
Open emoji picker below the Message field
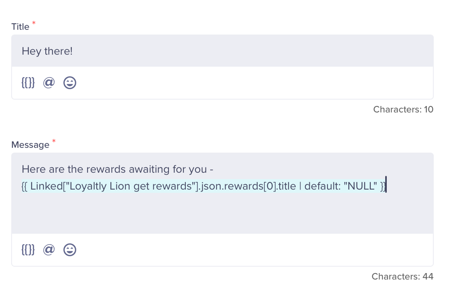(x=70, y=250)
